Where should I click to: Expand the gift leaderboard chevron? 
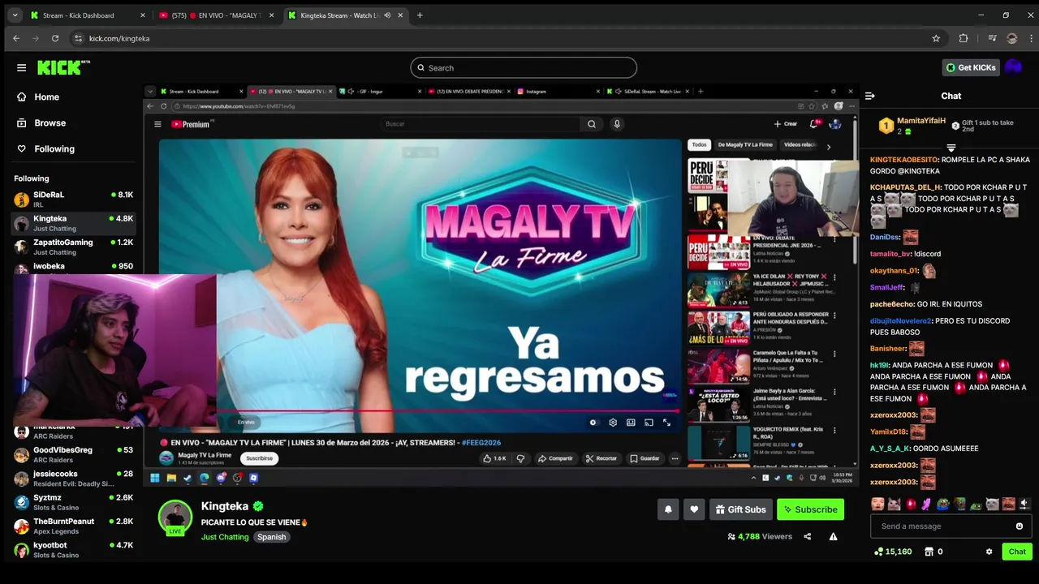click(951, 148)
